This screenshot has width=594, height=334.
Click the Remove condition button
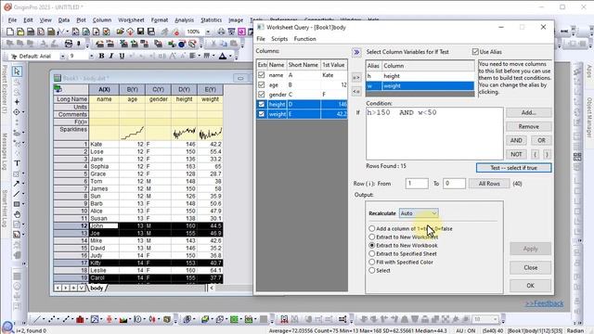(528, 126)
